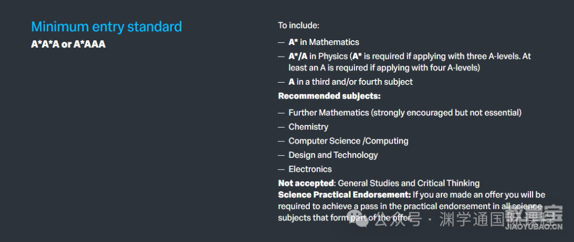This screenshot has width=574, height=242.
Task: Click the 'Minimum entry standard' heading
Action: pyautogui.click(x=106, y=27)
